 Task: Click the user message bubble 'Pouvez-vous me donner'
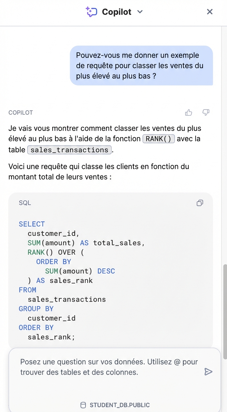(141, 65)
